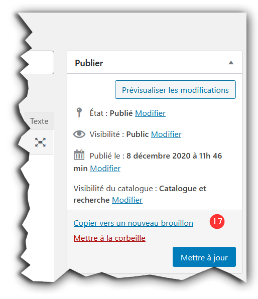Click inside the editor content area below toolbar
Screen dimensions: 258x299
[40, 210]
